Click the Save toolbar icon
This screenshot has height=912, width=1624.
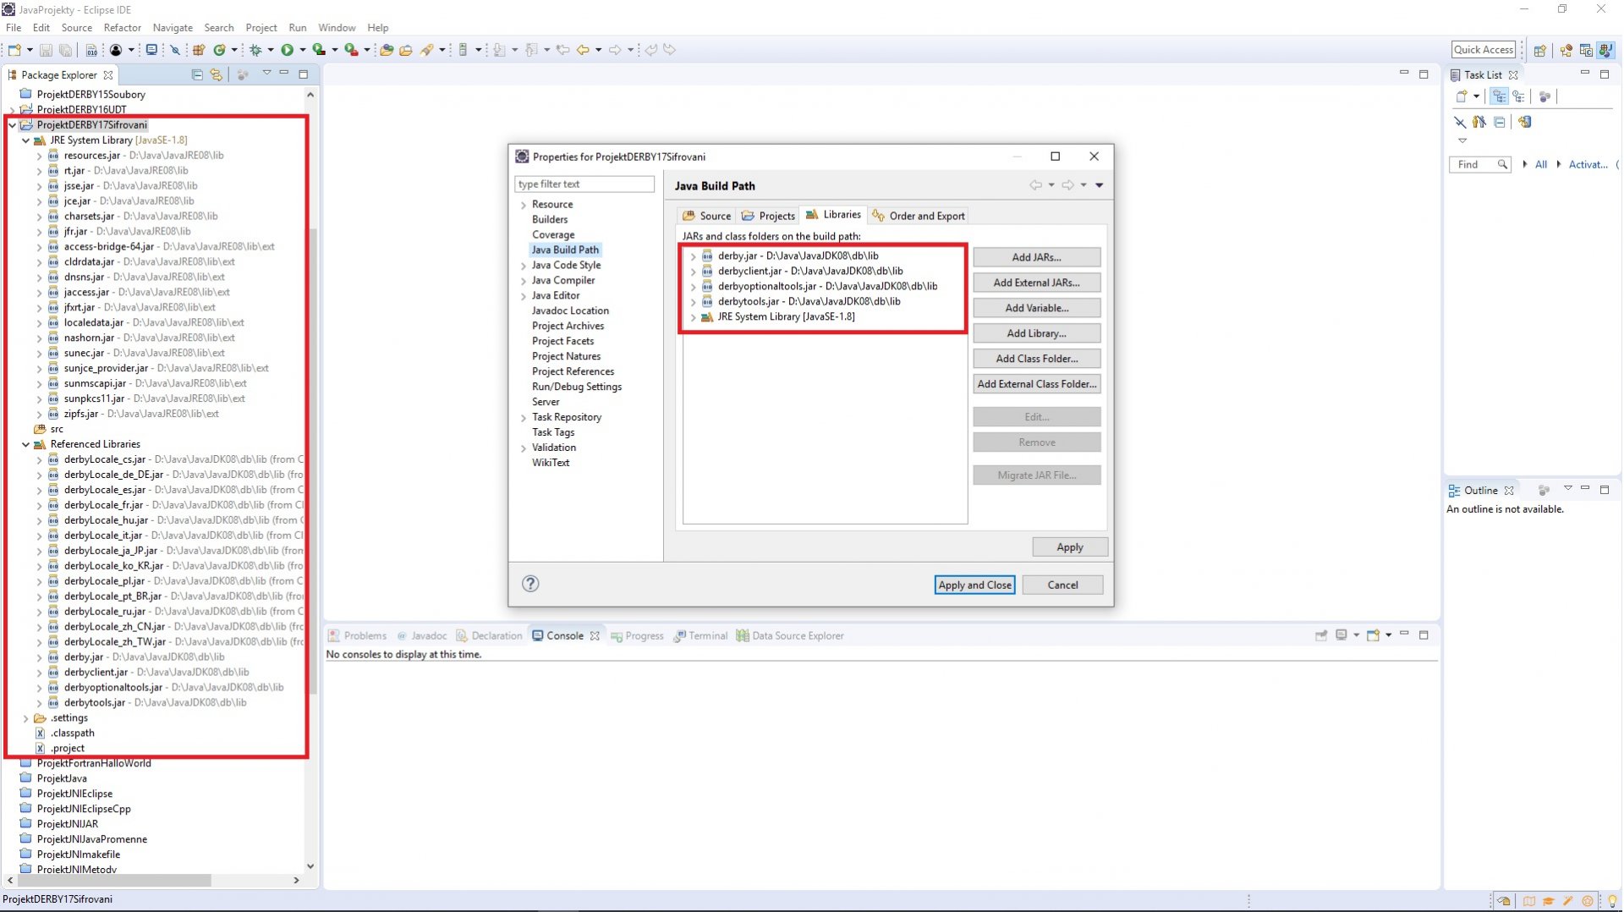pos(46,50)
